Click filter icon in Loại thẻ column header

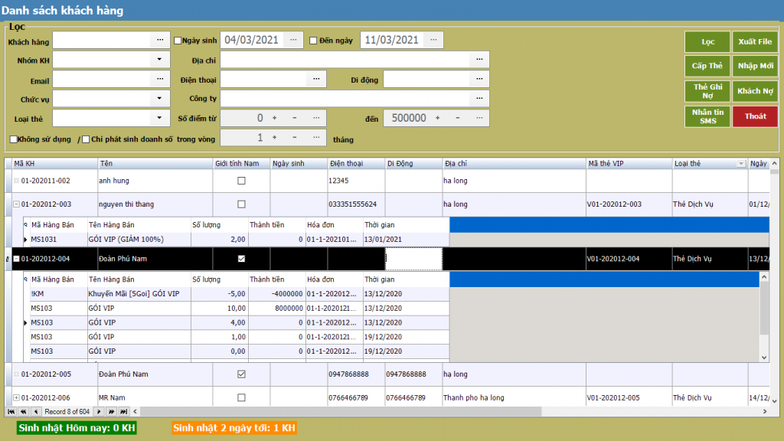[x=740, y=164]
